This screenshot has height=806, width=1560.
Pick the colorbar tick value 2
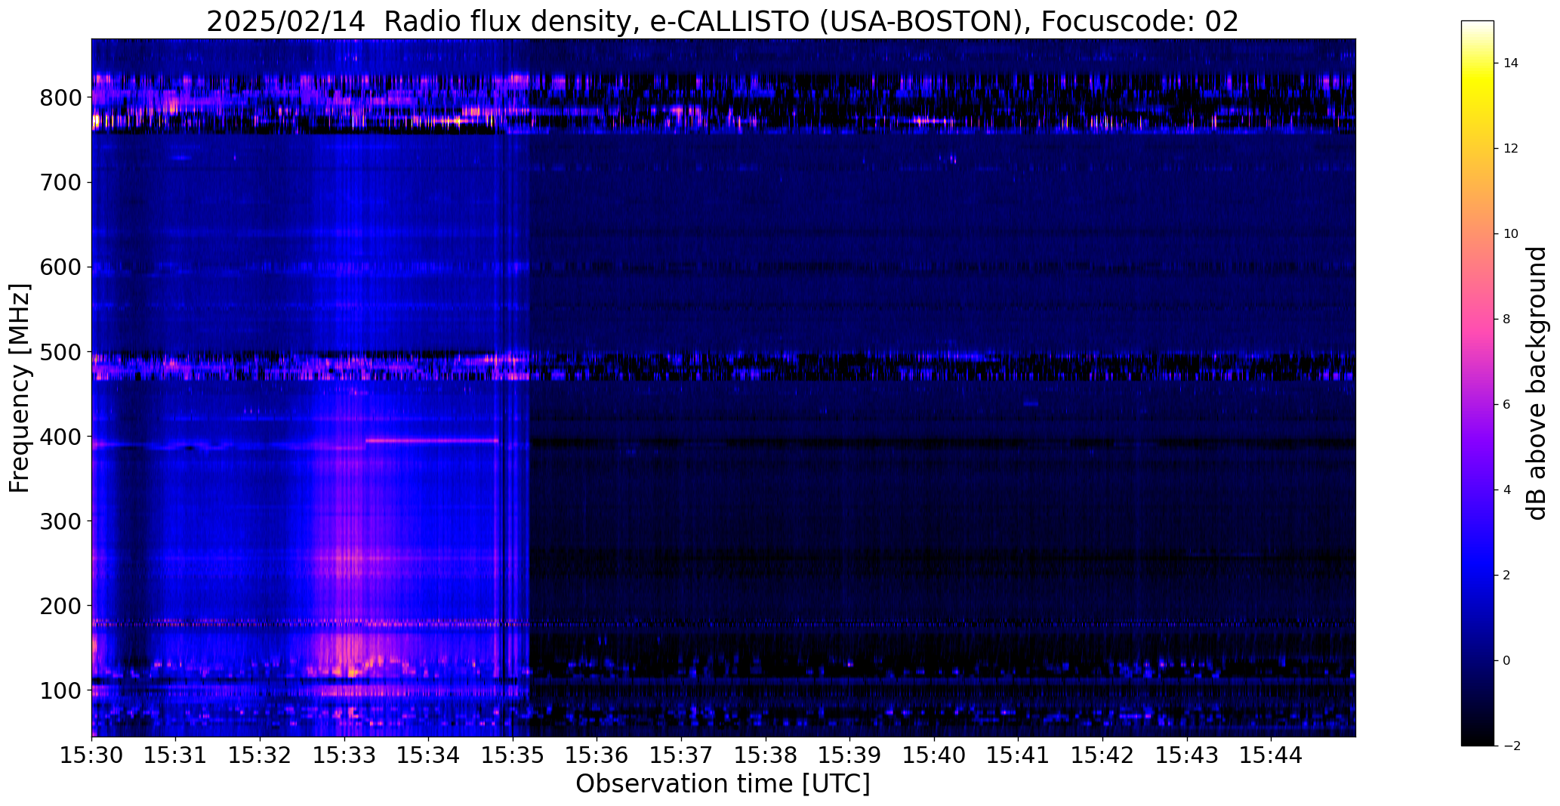(1507, 576)
